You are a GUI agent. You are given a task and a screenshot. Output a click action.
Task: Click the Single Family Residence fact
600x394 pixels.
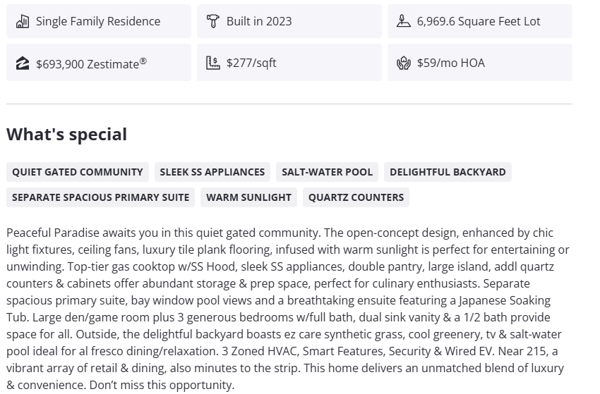pos(98,21)
